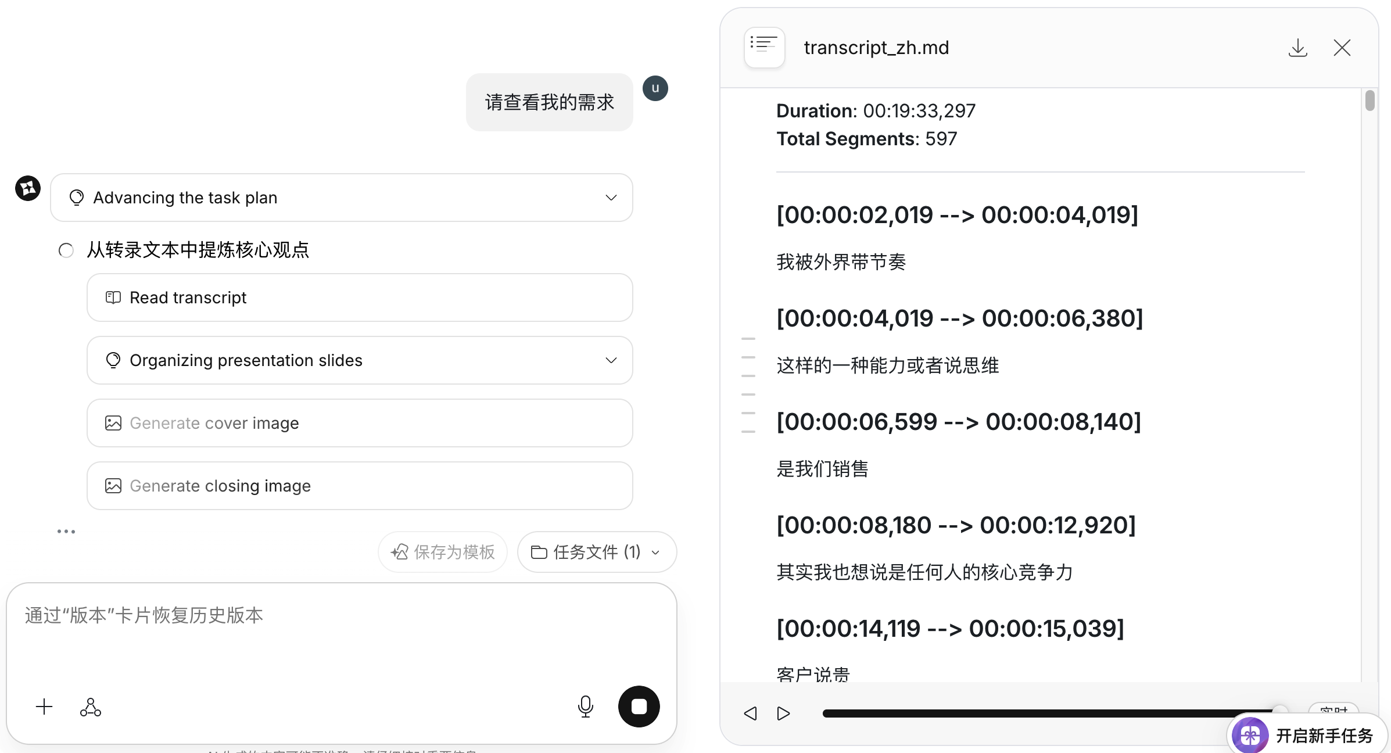Expand Advancing the task plan chevron
The image size is (1391, 753).
611,198
